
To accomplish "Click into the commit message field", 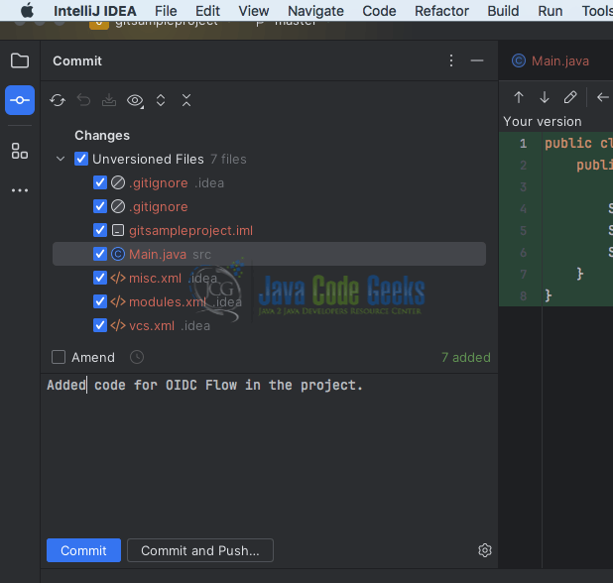I will tap(270, 453).
